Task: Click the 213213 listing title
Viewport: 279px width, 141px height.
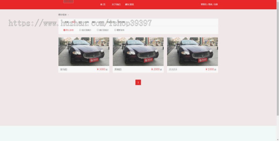Action: (173, 69)
